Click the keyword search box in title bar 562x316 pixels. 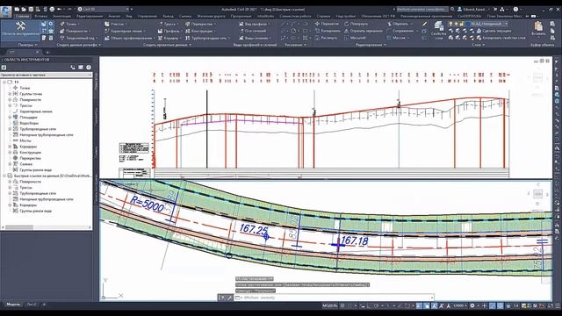click(422, 9)
